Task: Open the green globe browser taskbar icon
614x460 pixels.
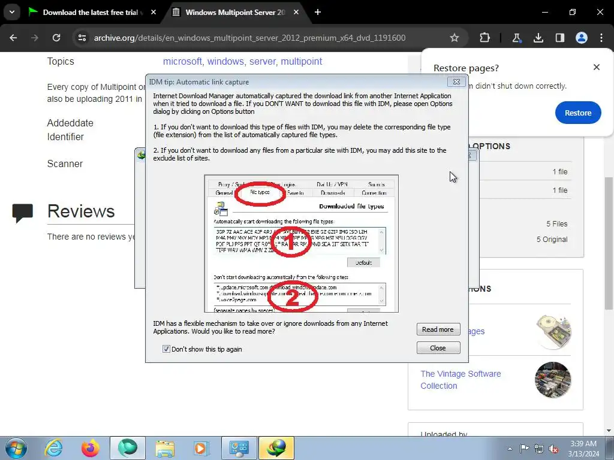Action: pos(128,448)
